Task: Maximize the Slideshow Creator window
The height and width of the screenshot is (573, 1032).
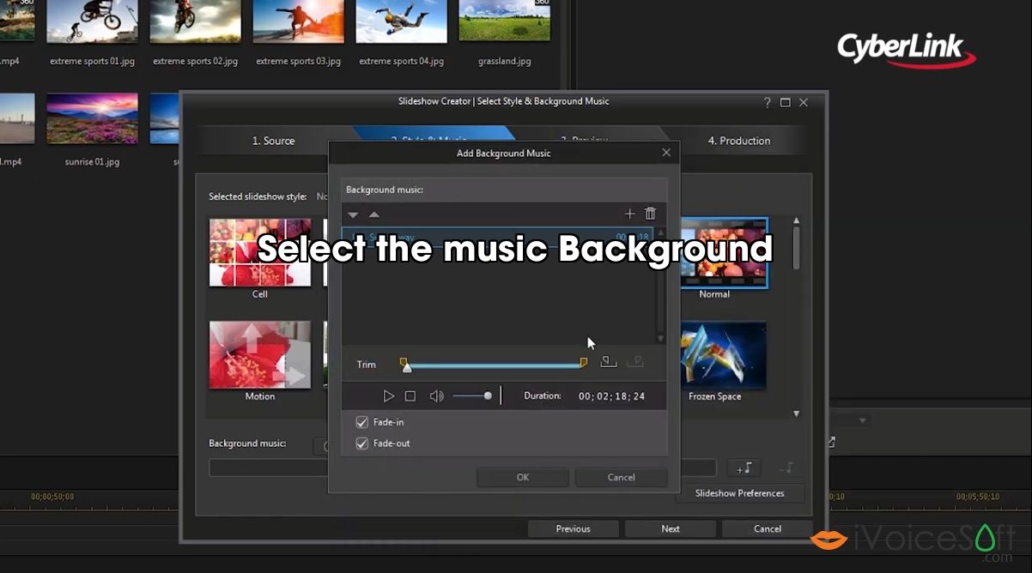Action: [x=785, y=102]
